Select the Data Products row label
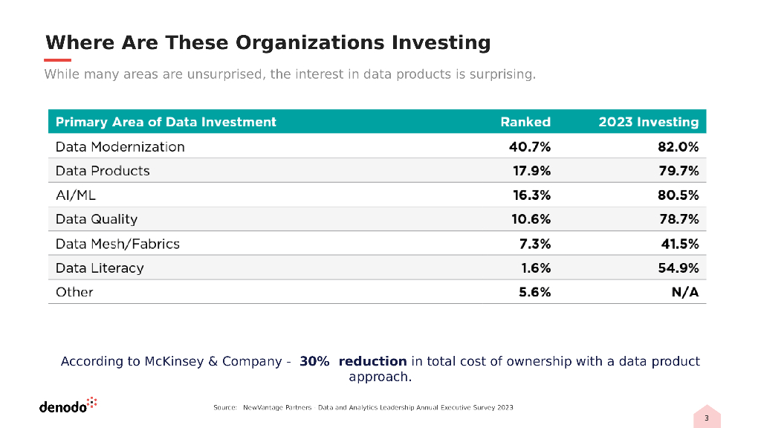This screenshot has width=761, height=428. 103,171
